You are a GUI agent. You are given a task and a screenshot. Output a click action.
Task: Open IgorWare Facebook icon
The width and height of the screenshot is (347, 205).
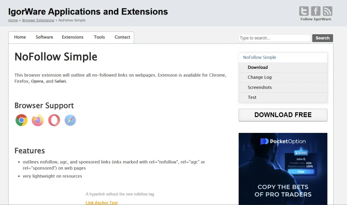point(316,11)
